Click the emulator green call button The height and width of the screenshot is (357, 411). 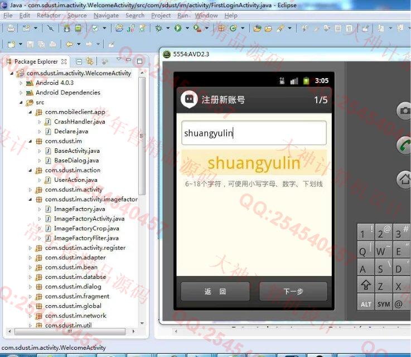click(x=404, y=145)
